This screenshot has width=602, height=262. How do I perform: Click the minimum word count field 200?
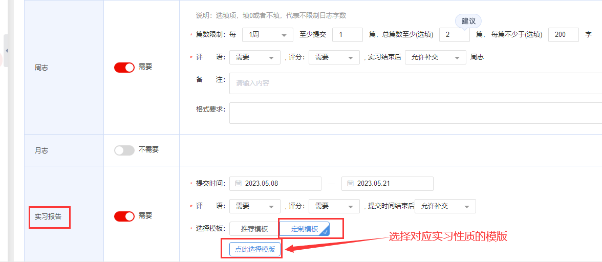coord(563,35)
